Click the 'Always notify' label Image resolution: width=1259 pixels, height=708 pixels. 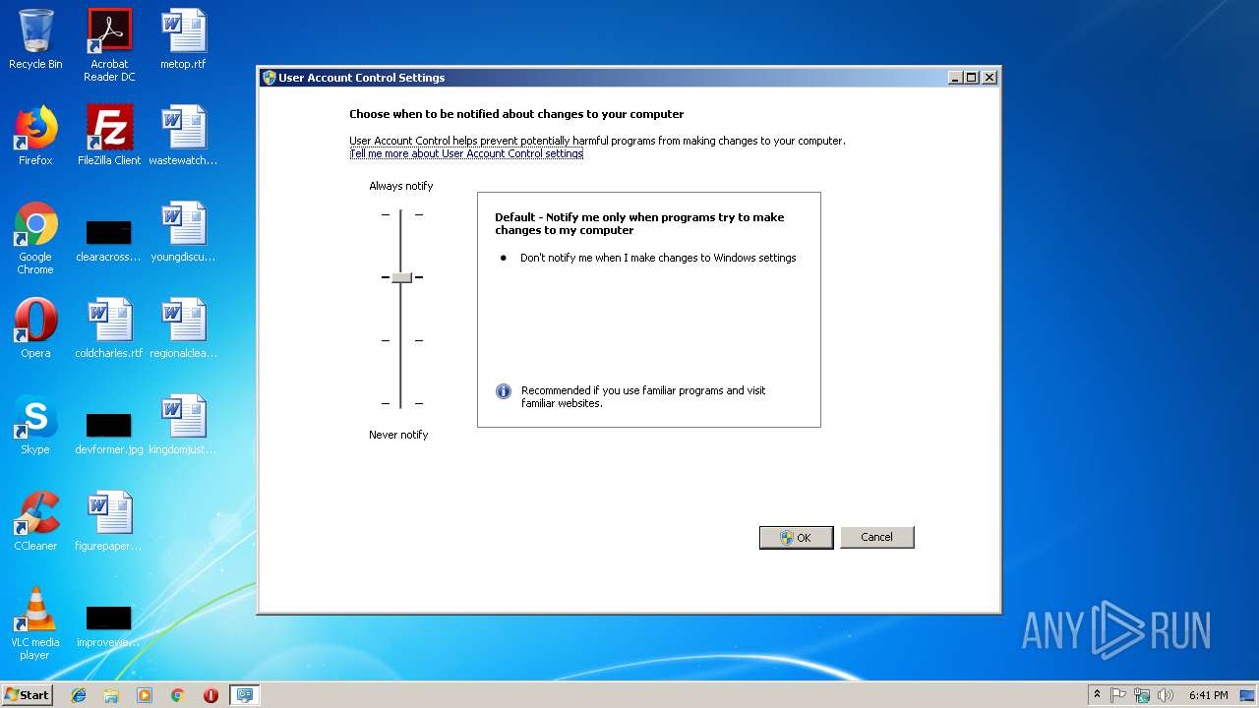point(401,186)
